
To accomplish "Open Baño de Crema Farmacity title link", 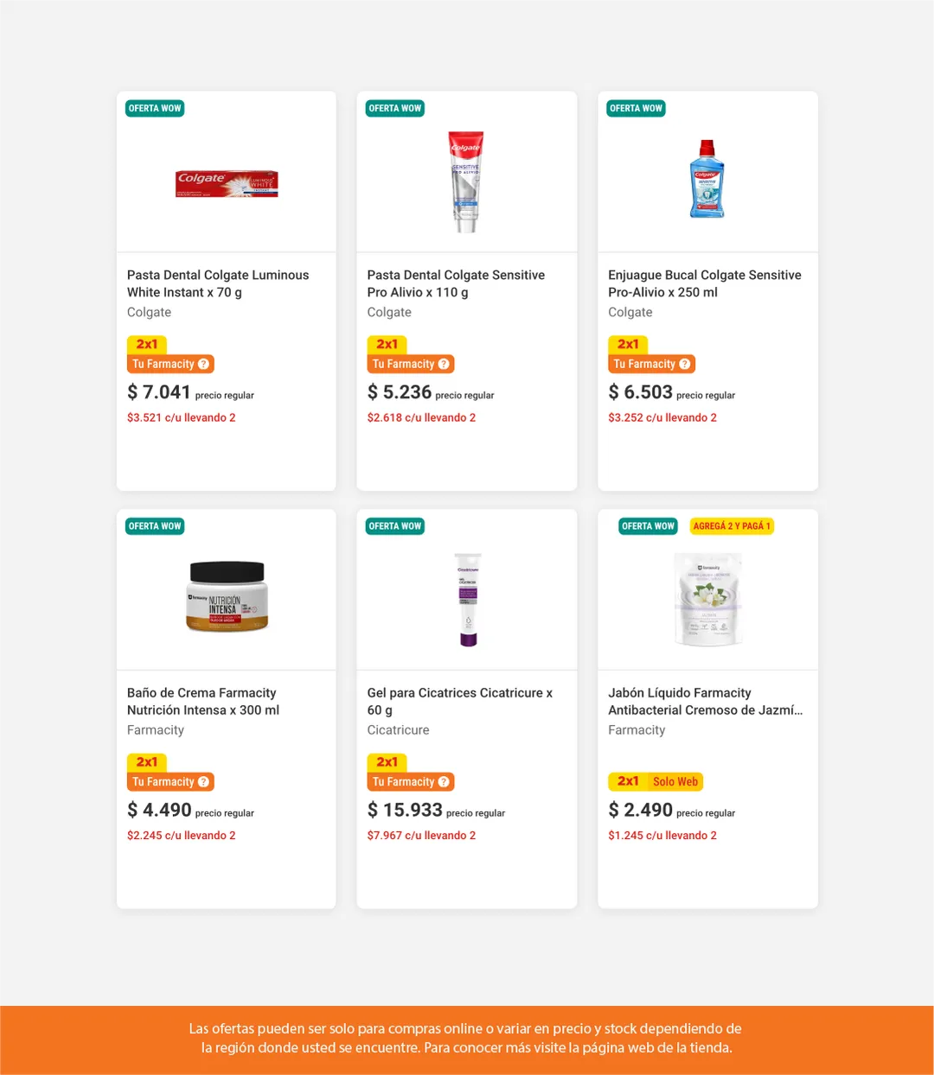I will pyautogui.click(x=203, y=701).
